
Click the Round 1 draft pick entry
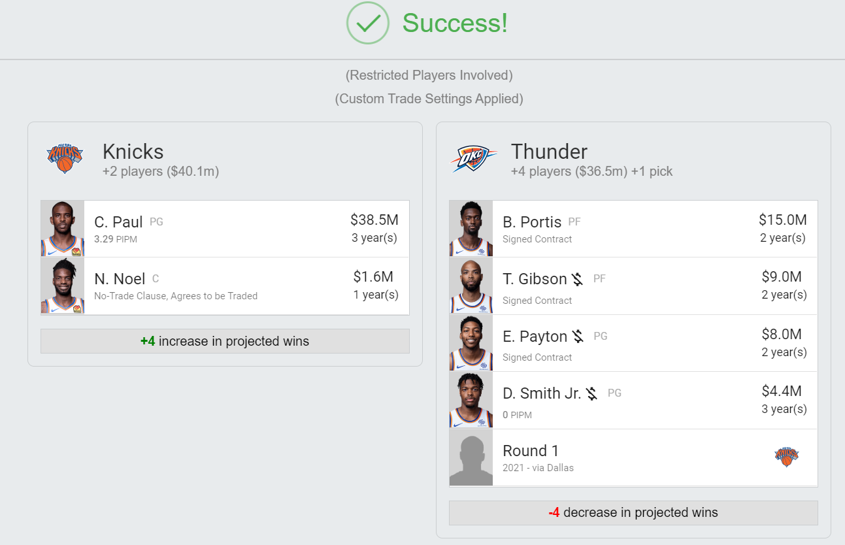pos(633,457)
